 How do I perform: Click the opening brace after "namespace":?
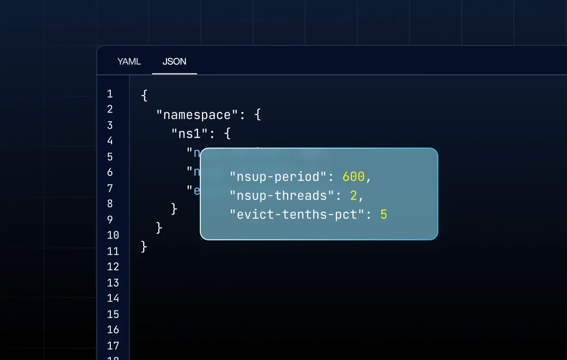257,115
